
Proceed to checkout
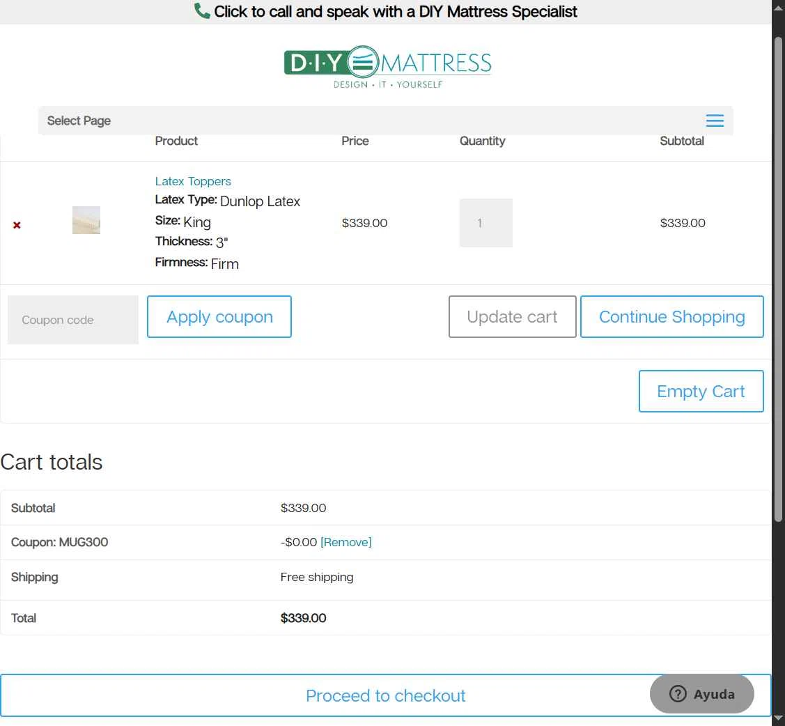click(385, 695)
